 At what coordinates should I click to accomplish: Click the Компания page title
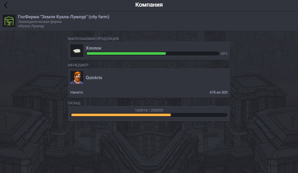149,5
